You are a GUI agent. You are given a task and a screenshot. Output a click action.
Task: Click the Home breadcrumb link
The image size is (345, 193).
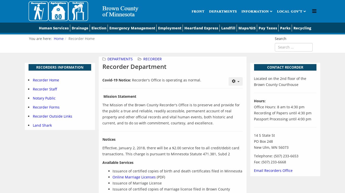click(59, 39)
